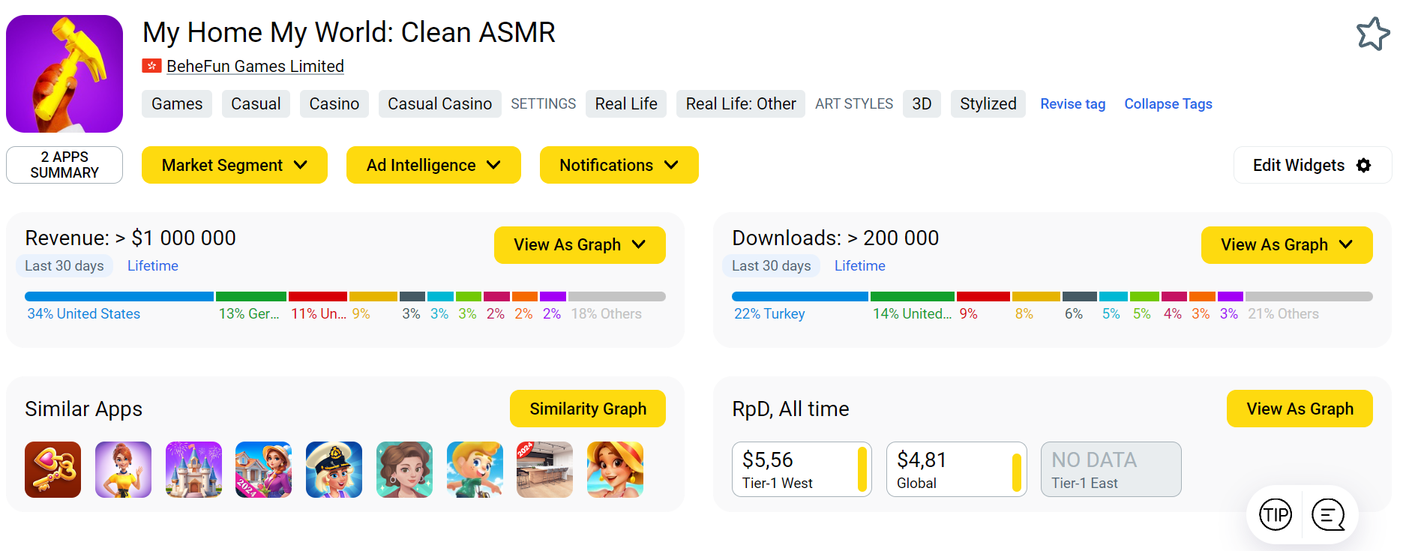Switch Revenue to Lifetime view

152,265
